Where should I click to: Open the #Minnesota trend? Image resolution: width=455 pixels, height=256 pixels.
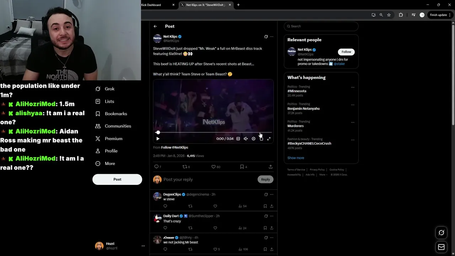point(297,91)
